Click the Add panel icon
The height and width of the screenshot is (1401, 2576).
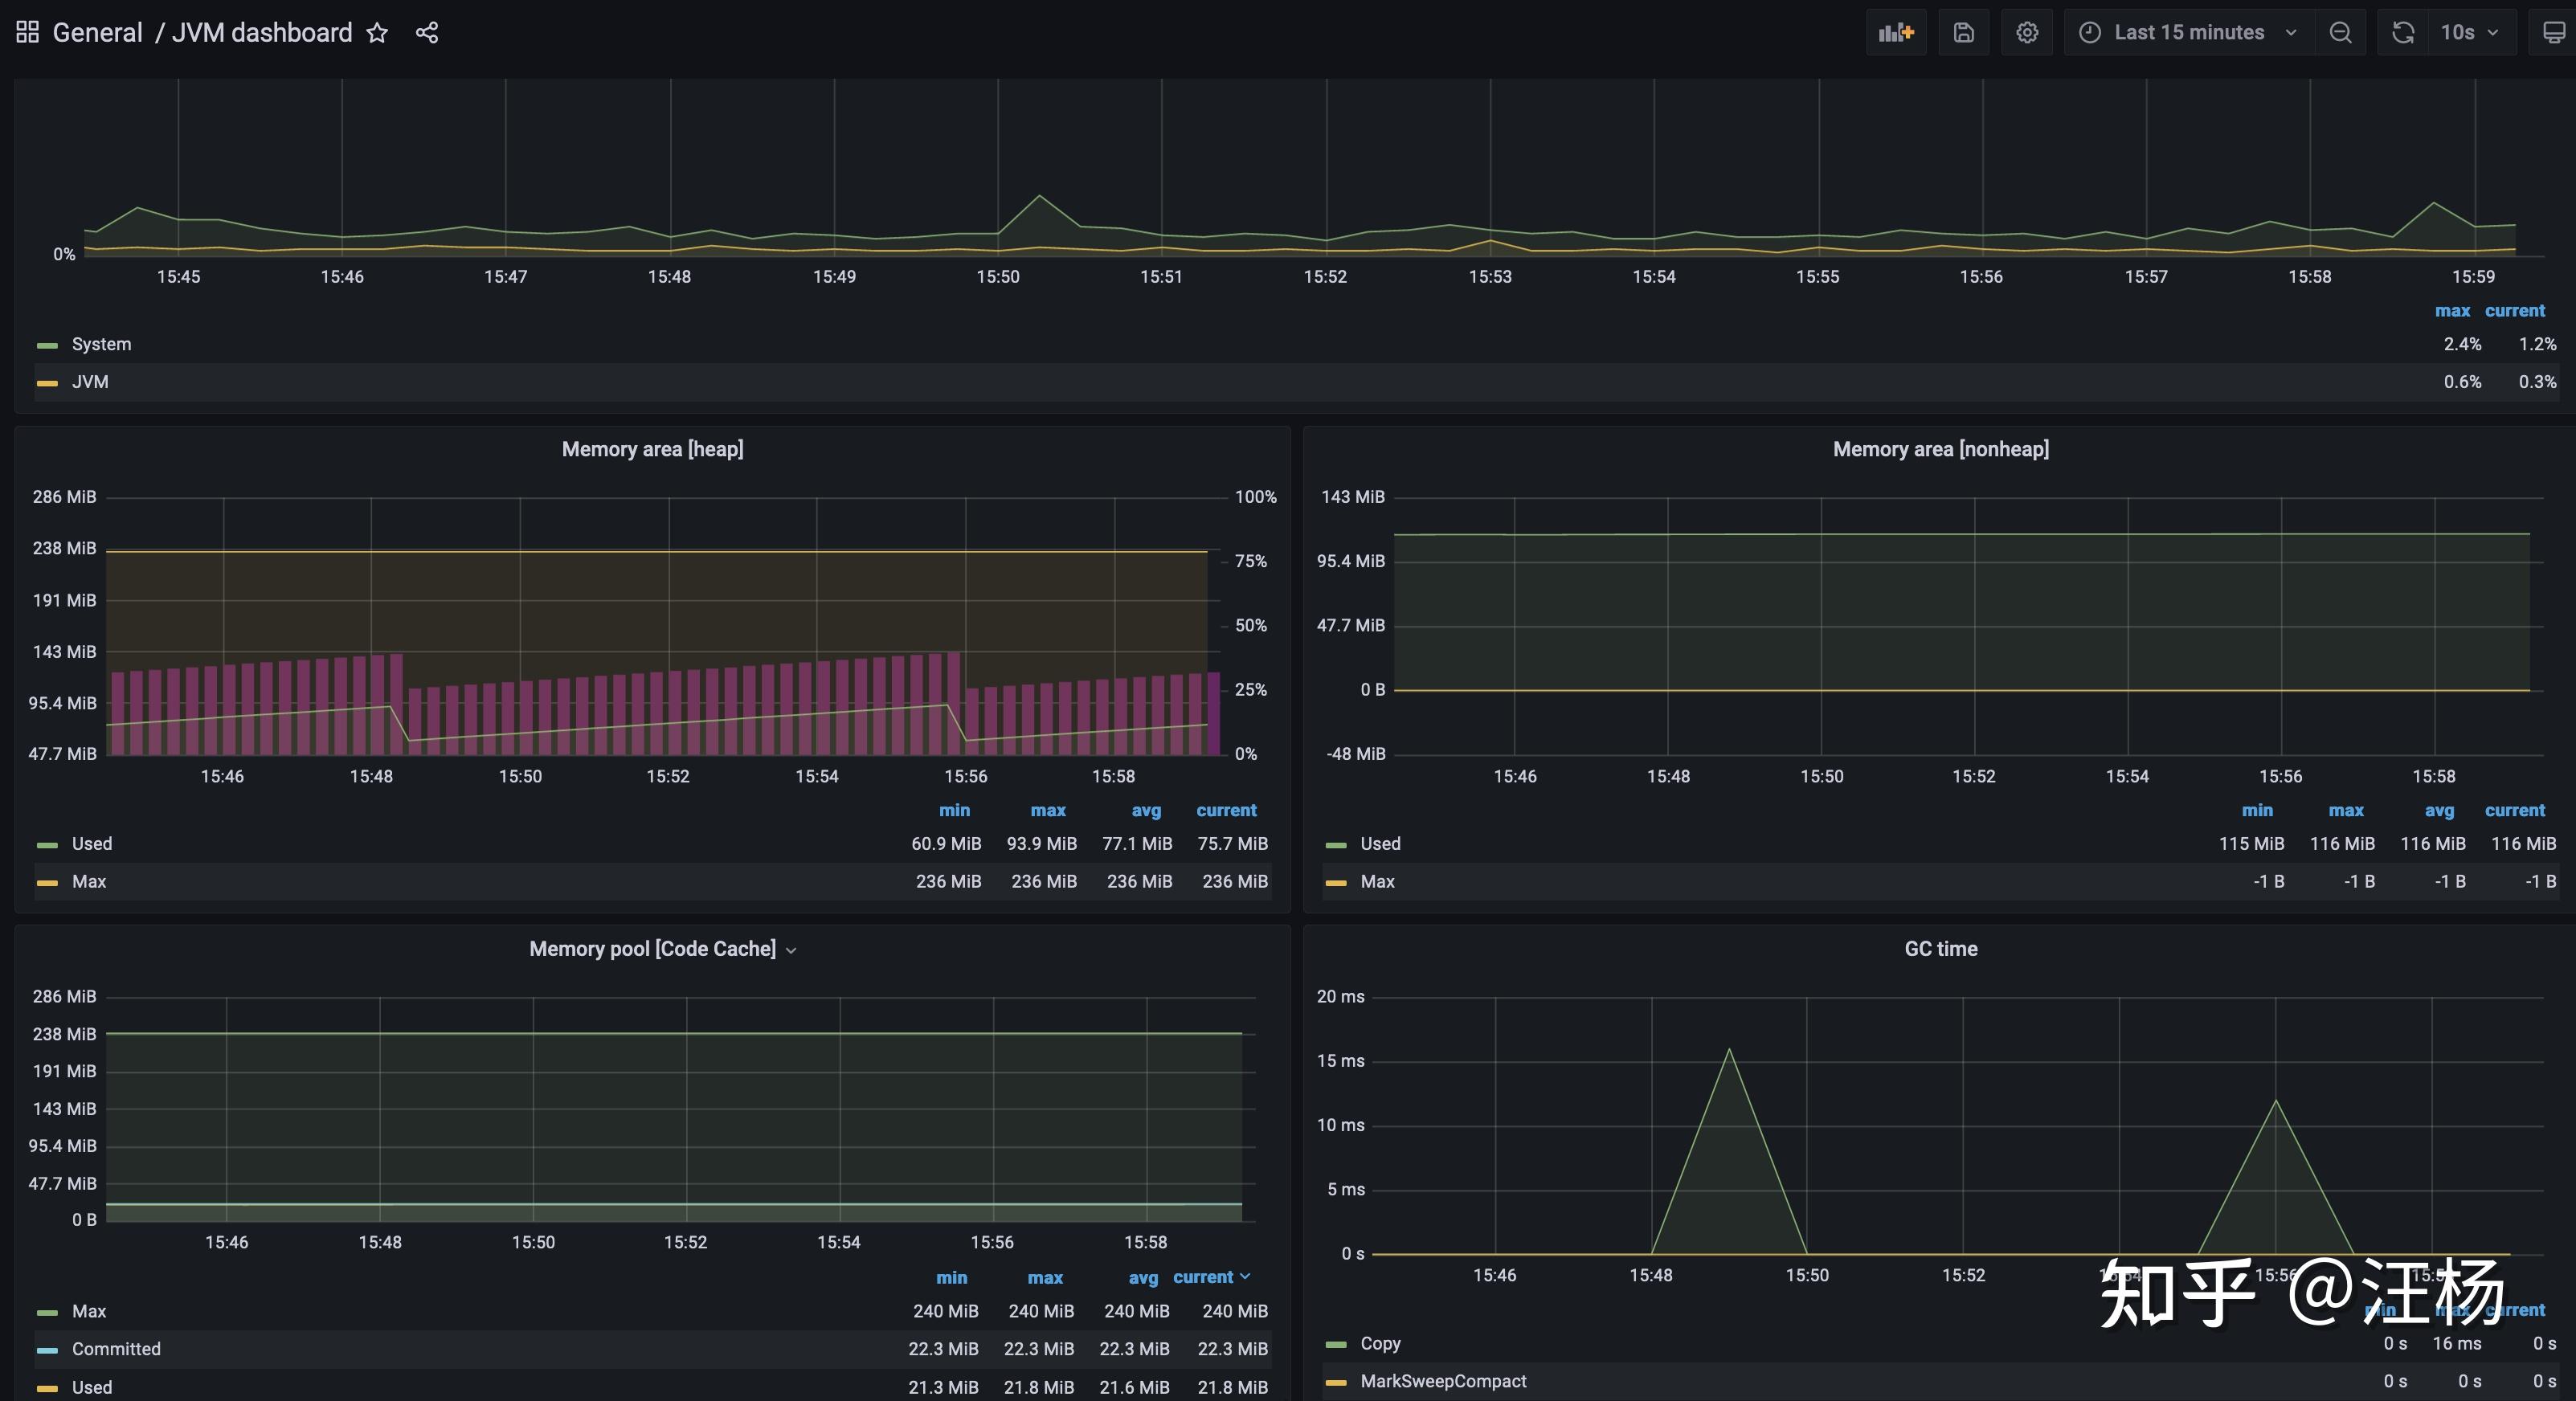(x=1895, y=33)
